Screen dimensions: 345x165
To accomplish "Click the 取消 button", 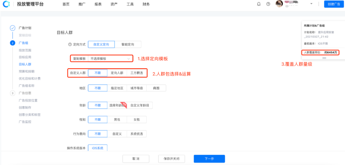I will point(136,159).
